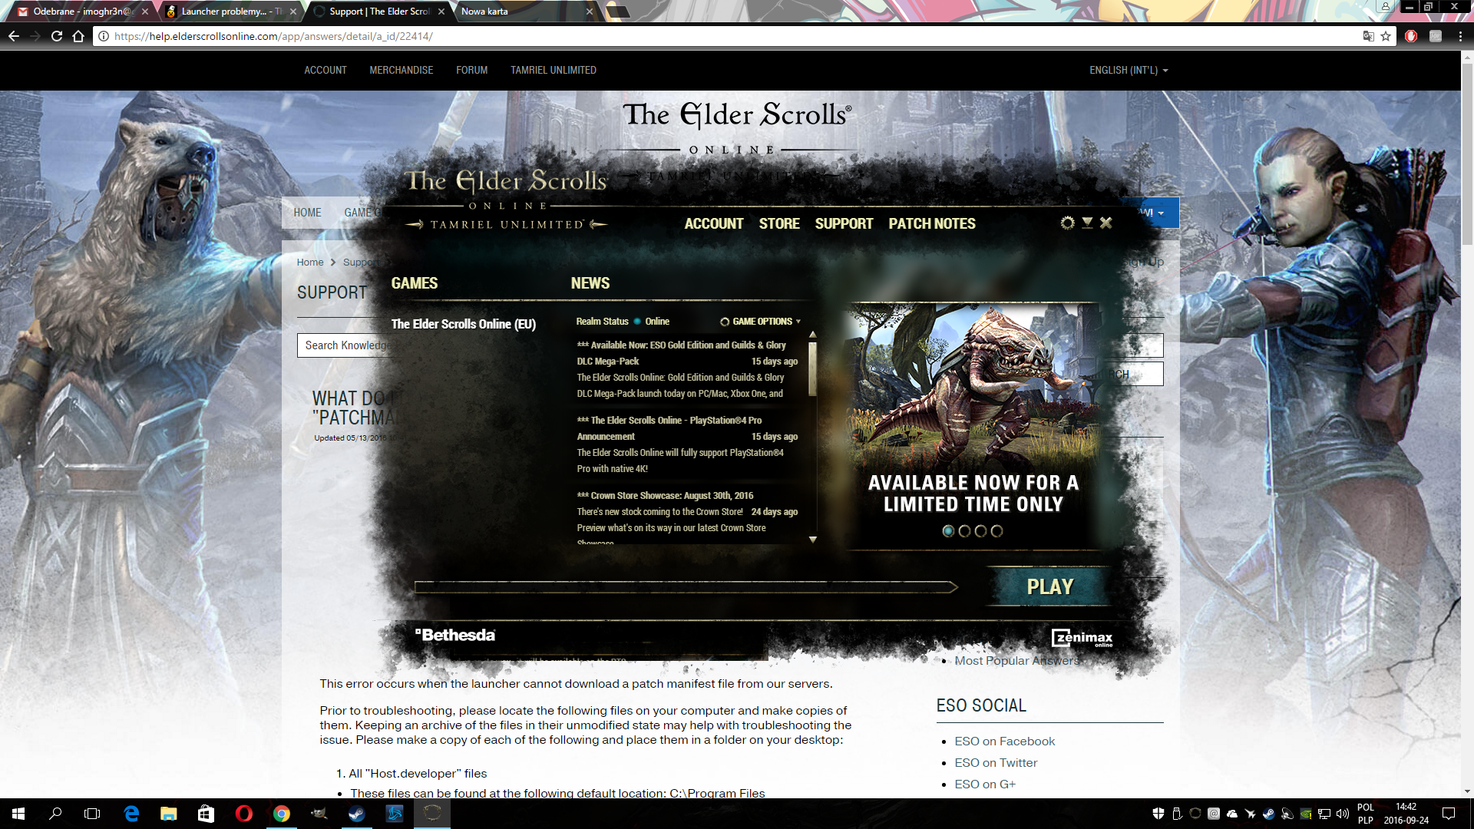
Task: Open OneDrive cloud tray icon
Action: pyautogui.click(x=1232, y=814)
